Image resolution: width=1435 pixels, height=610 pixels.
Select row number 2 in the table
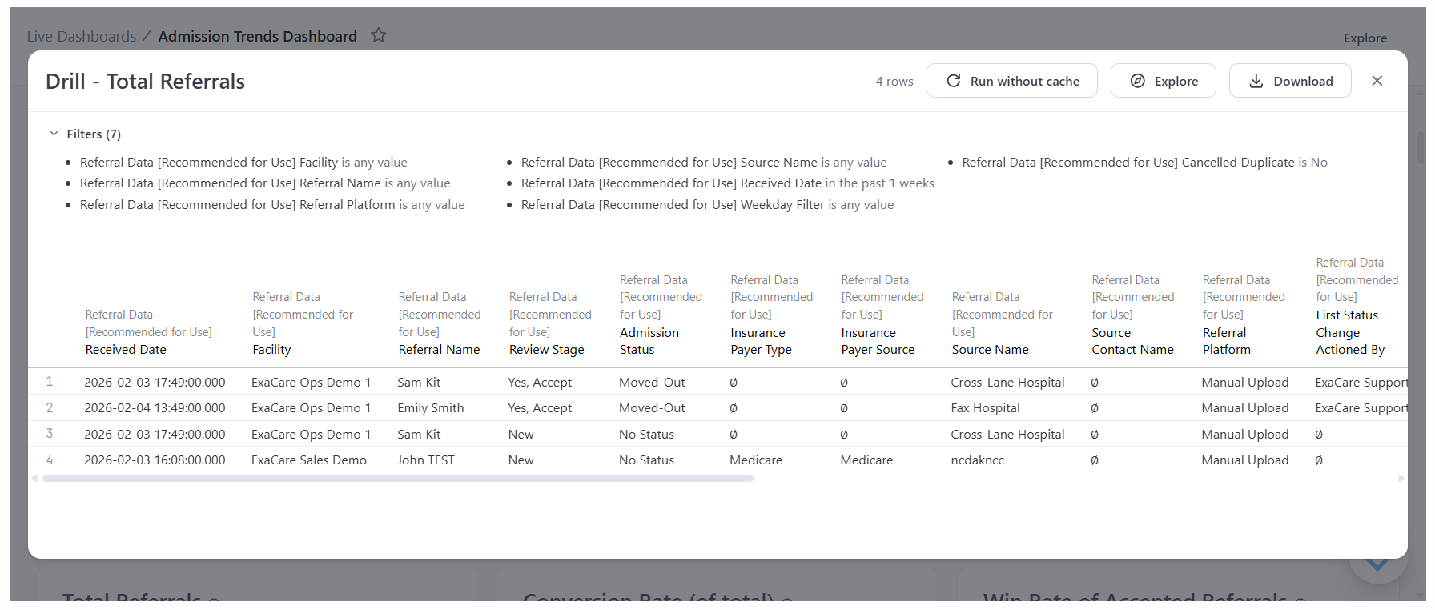[50, 408]
